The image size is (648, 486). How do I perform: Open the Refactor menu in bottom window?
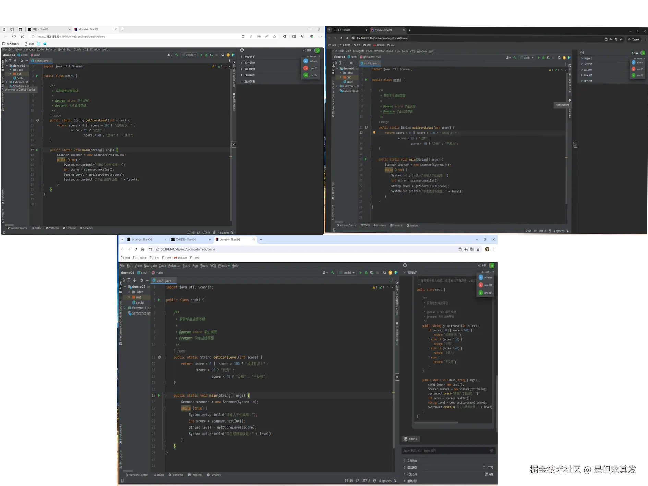coord(174,266)
